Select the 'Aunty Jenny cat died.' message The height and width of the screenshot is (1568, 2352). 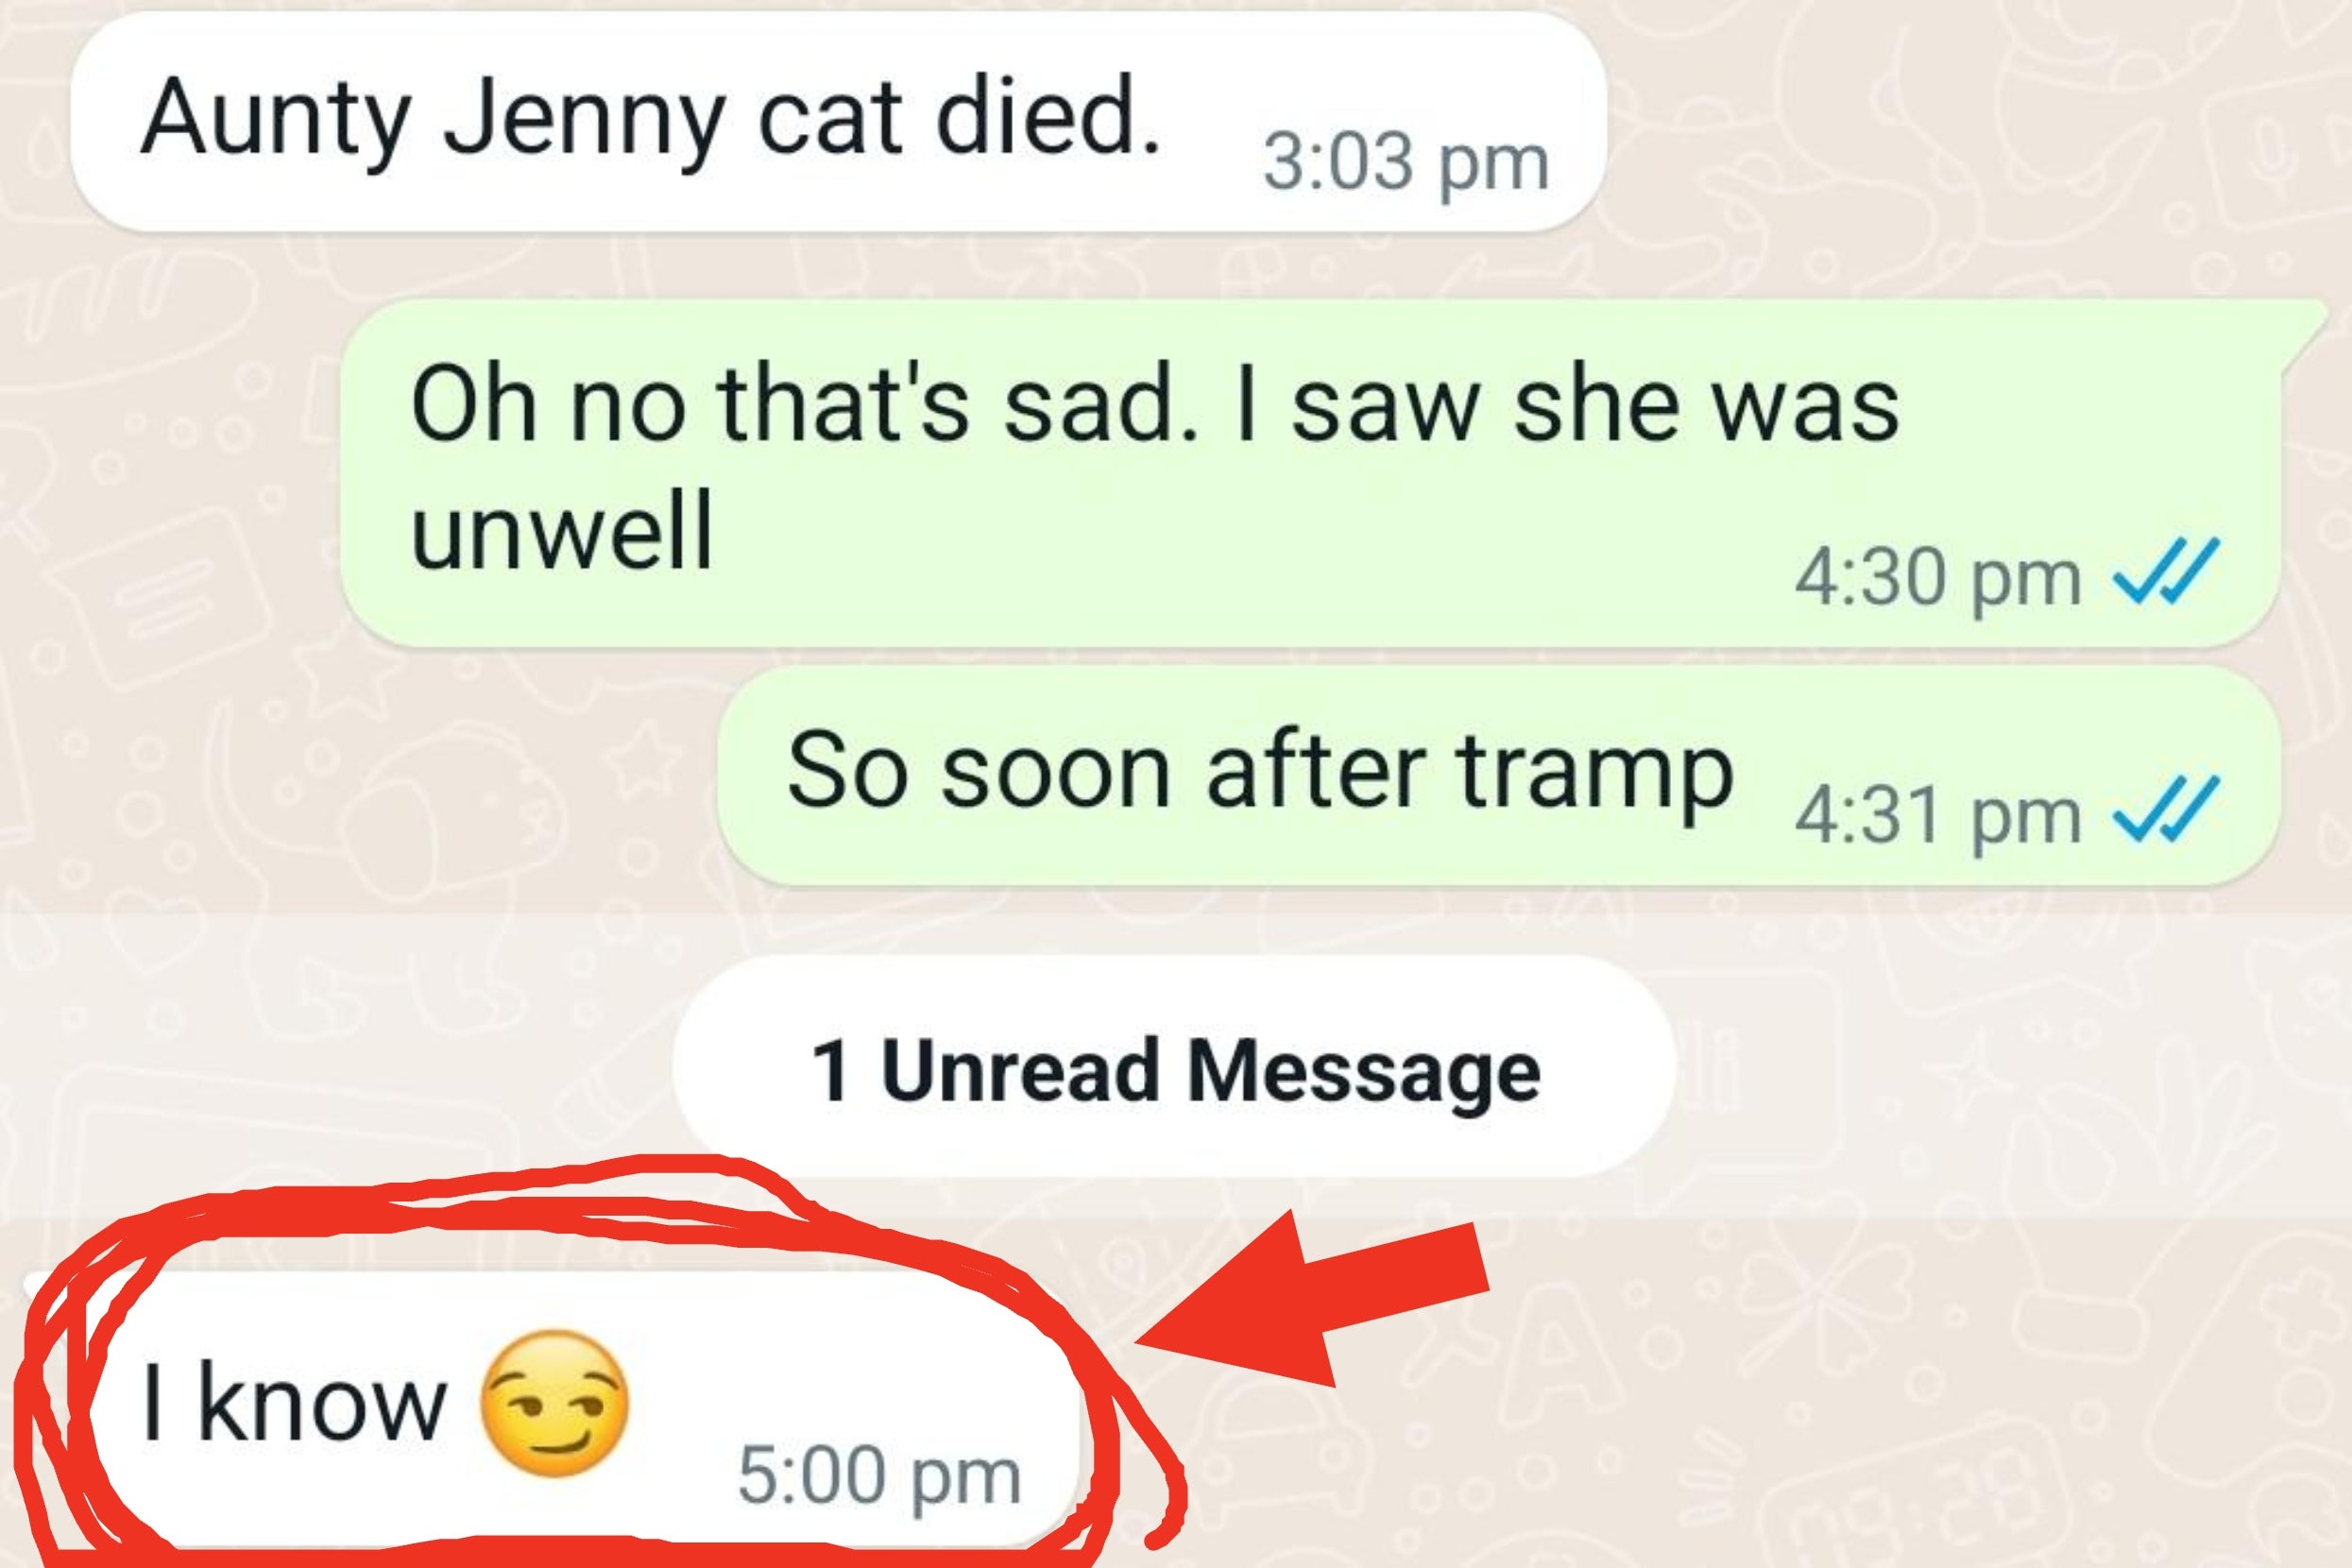838,122
